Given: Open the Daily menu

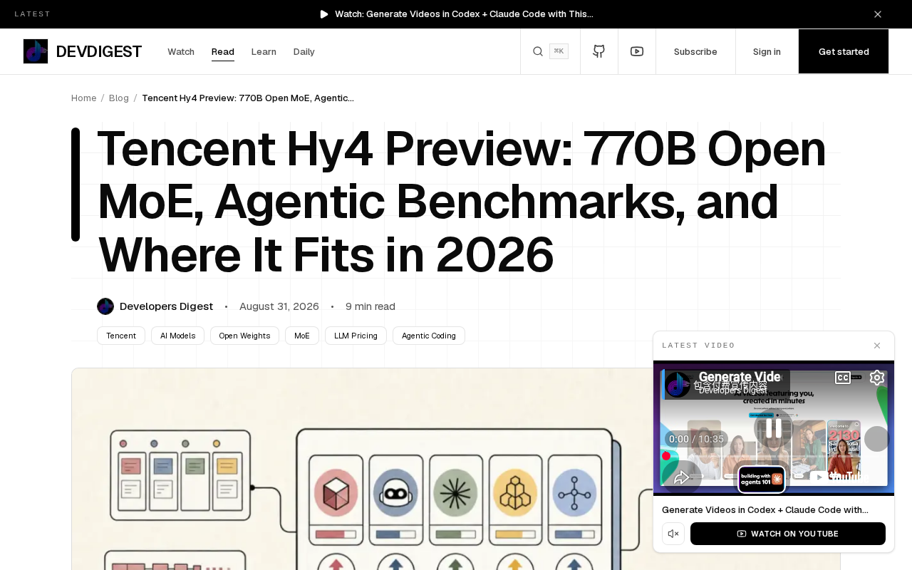Looking at the screenshot, I should [304, 51].
